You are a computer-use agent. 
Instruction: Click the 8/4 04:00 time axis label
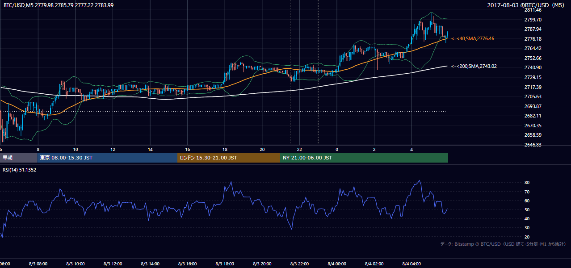411,264
